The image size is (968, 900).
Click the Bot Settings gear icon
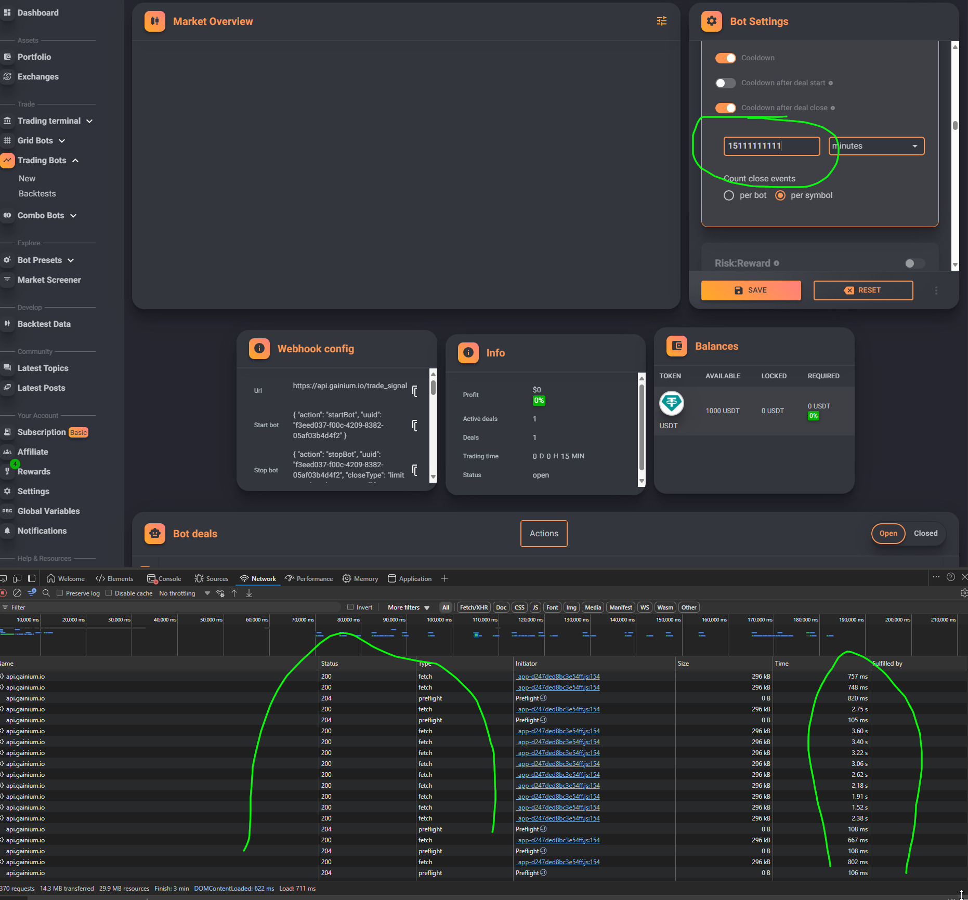click(711, 21)
